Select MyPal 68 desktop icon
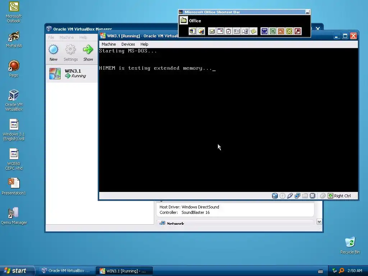Screen dimensions: 368x276 point(14,40)
